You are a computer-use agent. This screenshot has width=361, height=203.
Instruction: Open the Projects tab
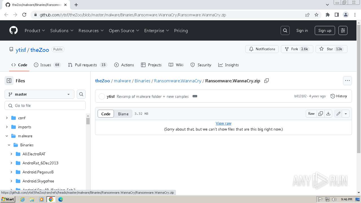(151, 65)
